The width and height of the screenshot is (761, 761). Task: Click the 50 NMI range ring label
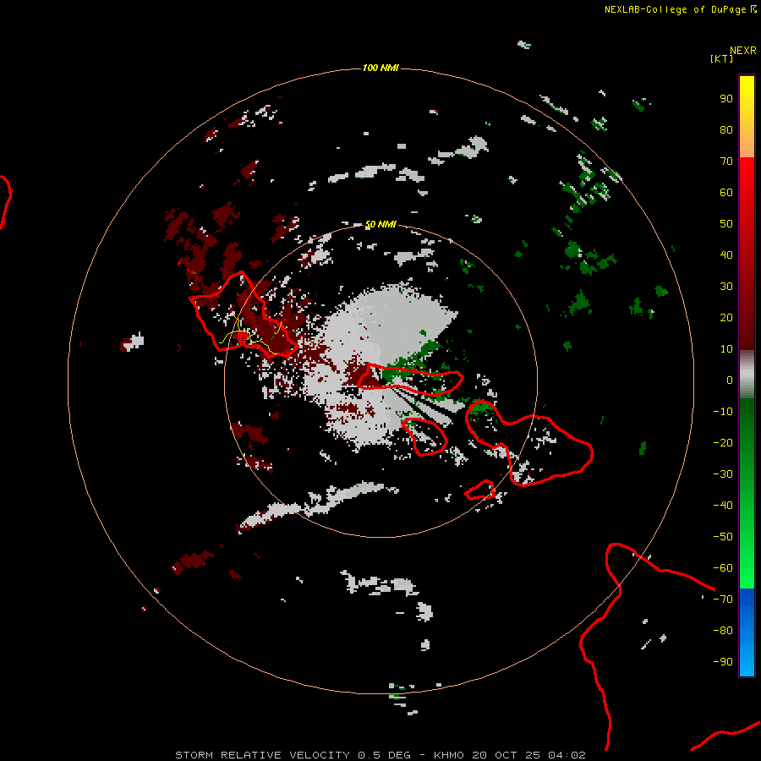[x=380, y=224]
